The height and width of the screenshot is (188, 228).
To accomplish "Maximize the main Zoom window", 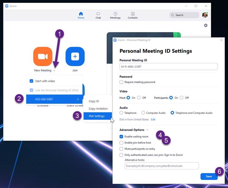I will (196, 6).
